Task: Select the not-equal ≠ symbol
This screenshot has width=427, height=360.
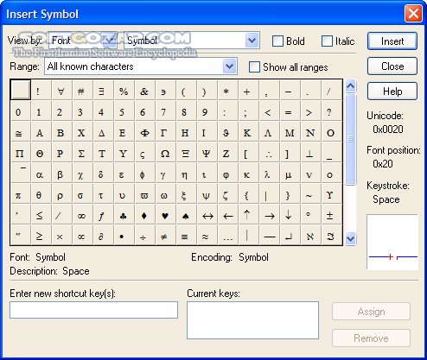Action: 166,235
